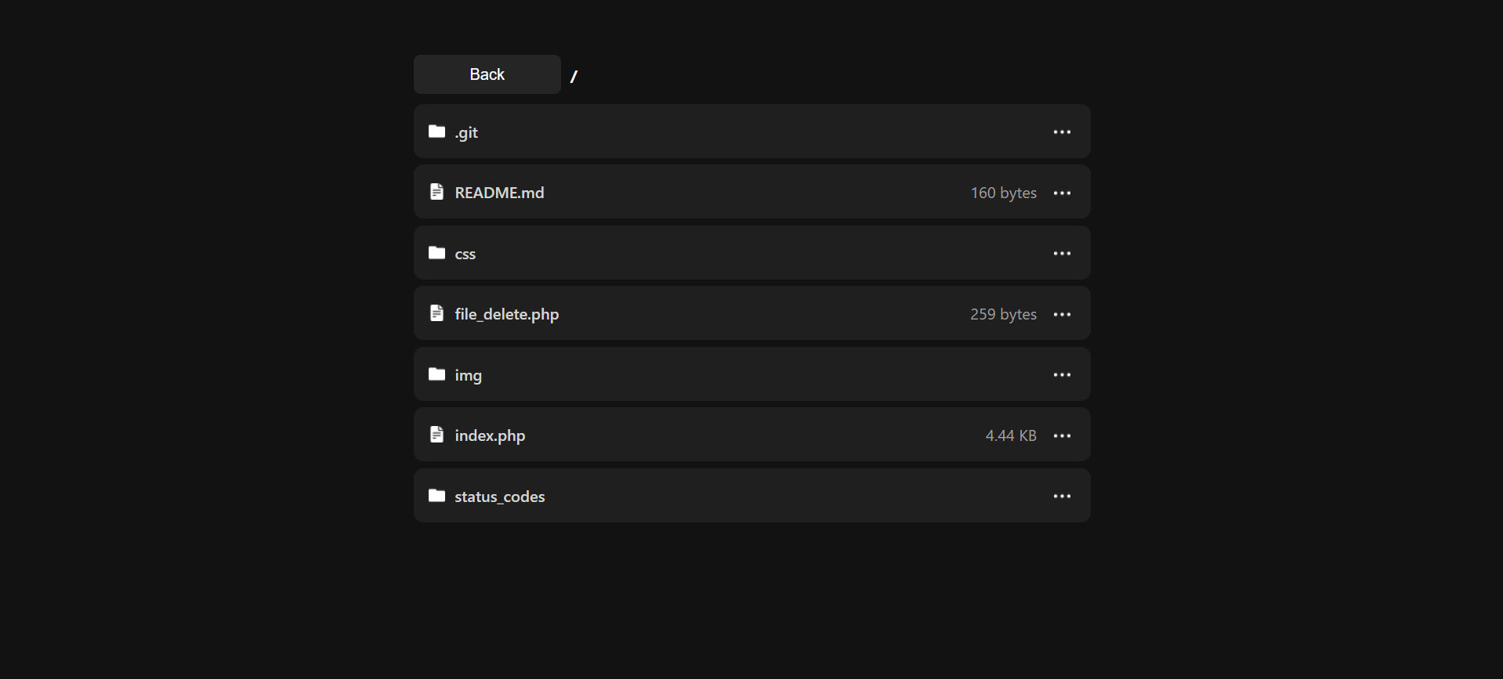Screen dimensions: 1503x679
Task: Click the file_delete.php file icon
Action: 436,313
